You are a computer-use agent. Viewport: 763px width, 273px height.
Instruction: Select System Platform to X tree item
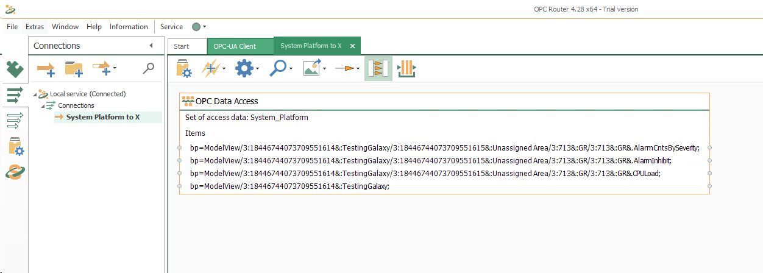pyautogui.click(x=103, y=117)
